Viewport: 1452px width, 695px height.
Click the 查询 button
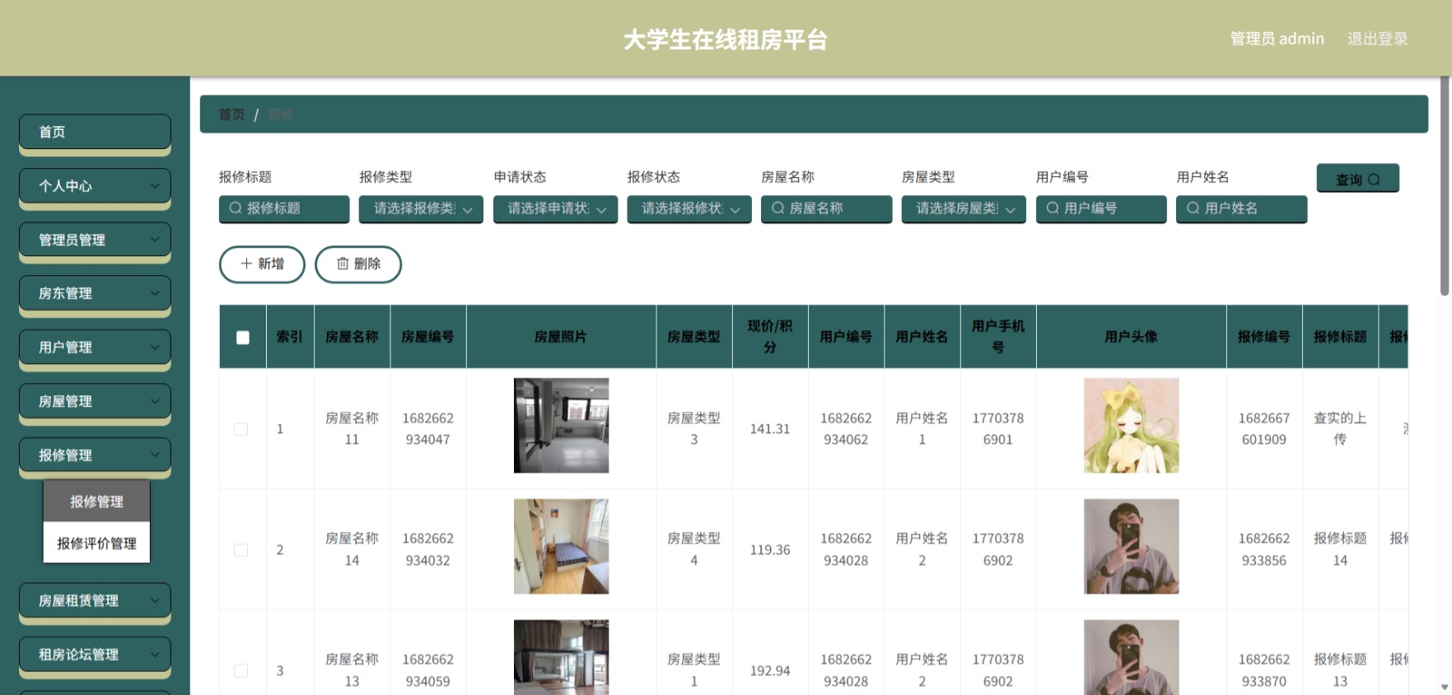pyautogui.click(x=1357, y=179)
